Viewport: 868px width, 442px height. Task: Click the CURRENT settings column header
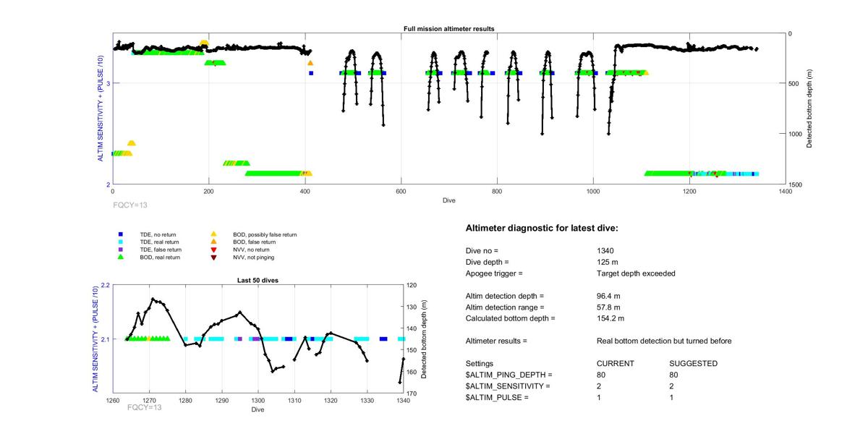click(x=615, y=363)
